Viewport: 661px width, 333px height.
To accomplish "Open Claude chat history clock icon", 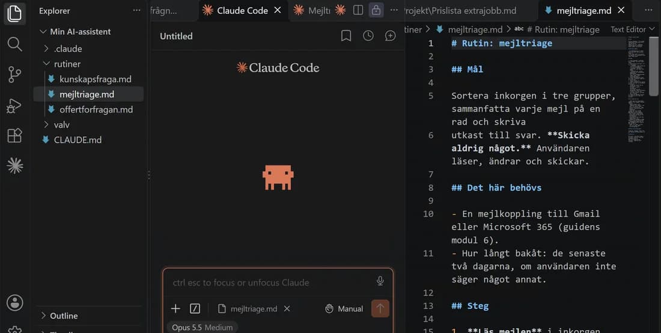I will pos(368,36).
